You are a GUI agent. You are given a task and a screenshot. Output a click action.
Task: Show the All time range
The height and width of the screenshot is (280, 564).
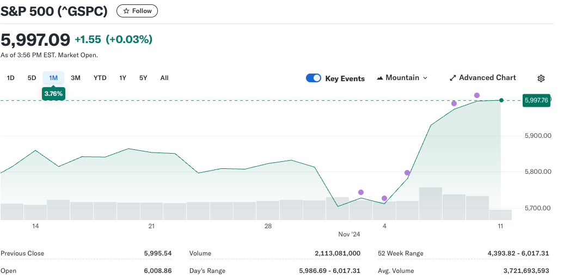tap(164, 78)
